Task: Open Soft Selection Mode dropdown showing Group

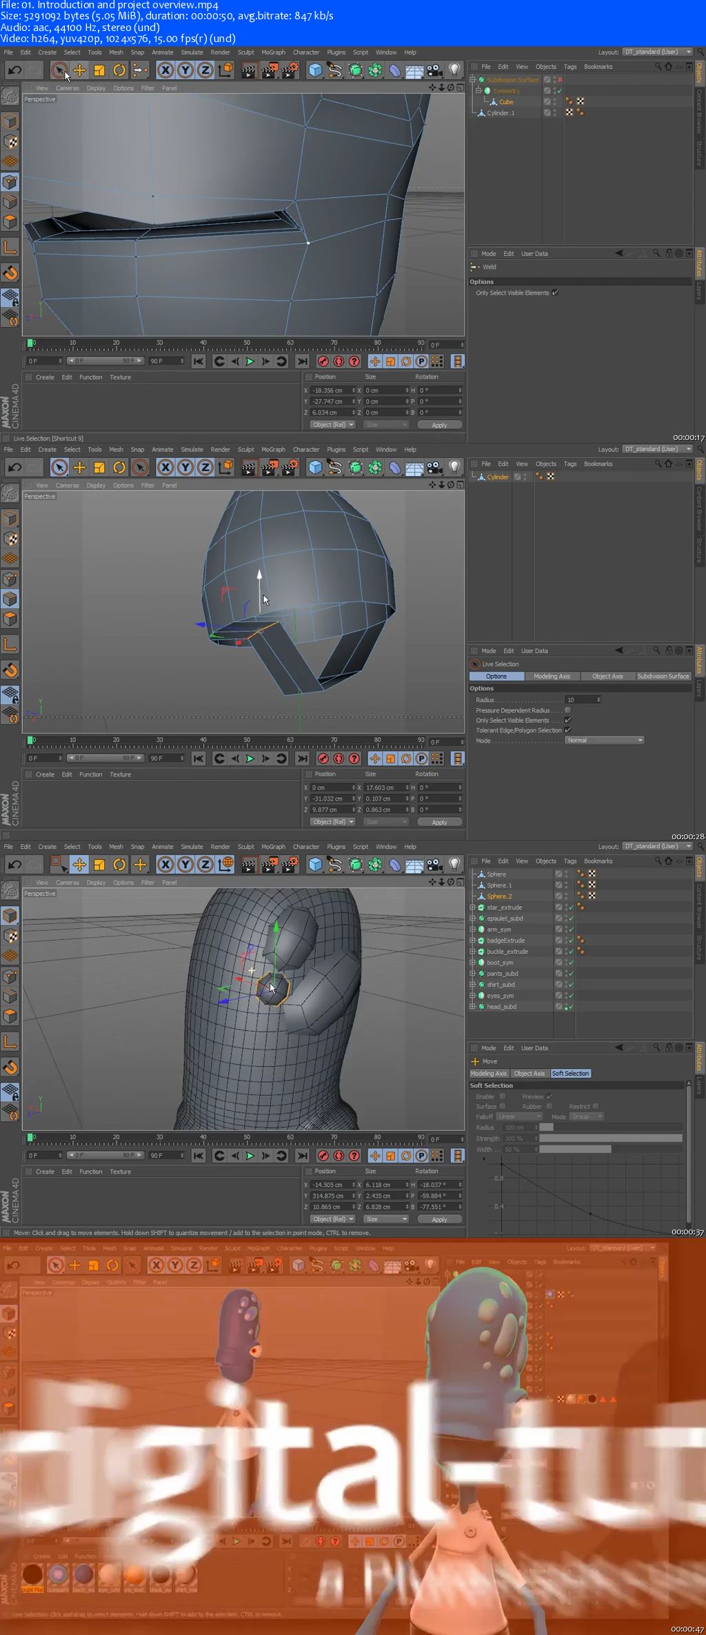Action: pos(586,1116)
